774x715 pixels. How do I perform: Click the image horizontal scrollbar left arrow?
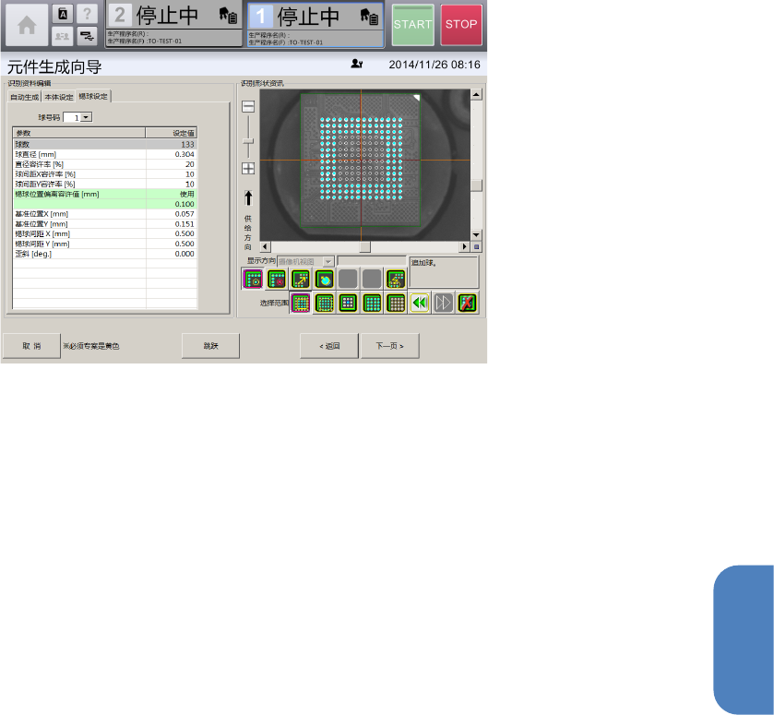(x=265, y=246)
